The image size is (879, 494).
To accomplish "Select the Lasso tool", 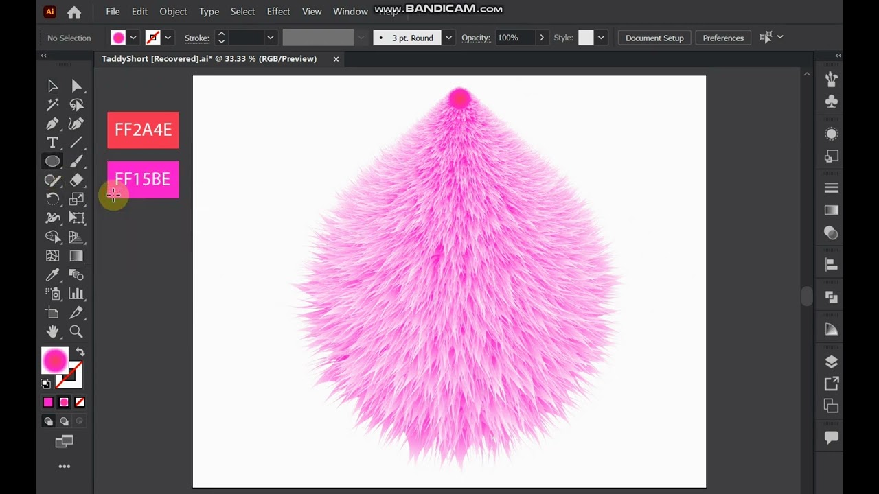I will 76,105.
